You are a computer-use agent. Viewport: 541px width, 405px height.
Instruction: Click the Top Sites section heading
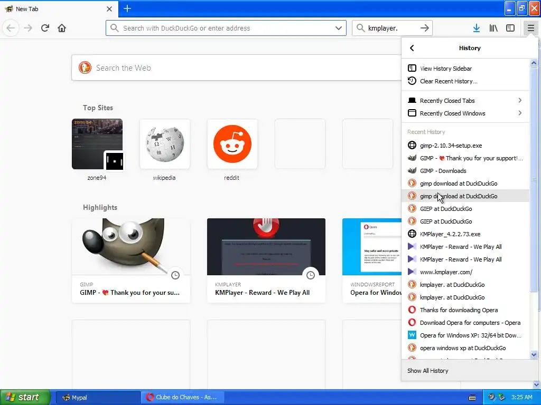[98, 108]
